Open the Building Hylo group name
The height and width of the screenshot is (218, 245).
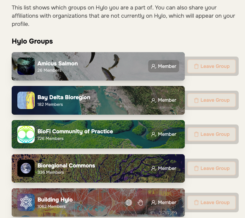coord(55,200)
